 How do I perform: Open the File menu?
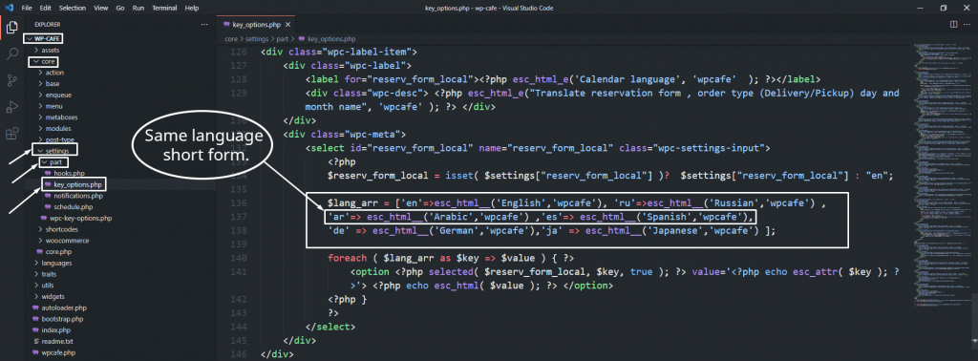point(27,8)
